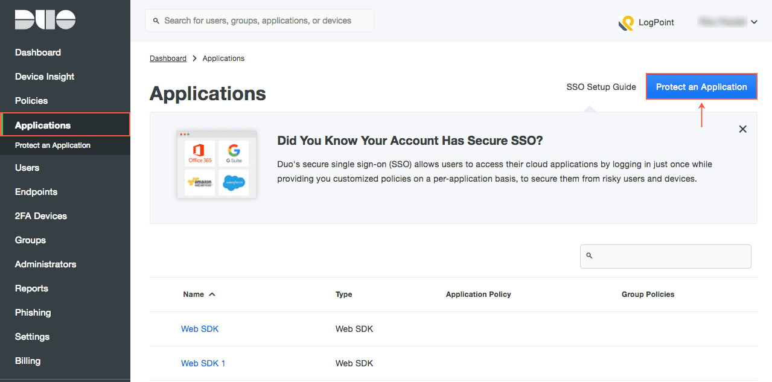
Task: Open the Web SDK 1 application
Action: 203,363
